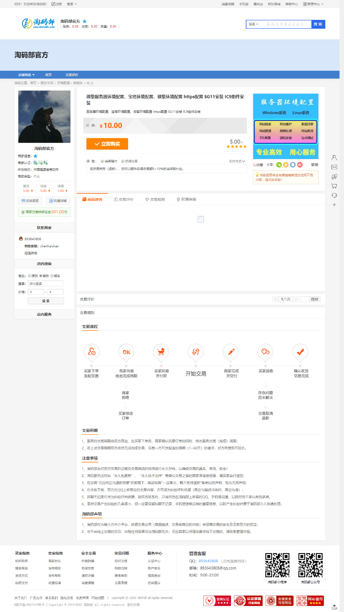Click the orange 立即购买 button

click(x=107, y=144)
